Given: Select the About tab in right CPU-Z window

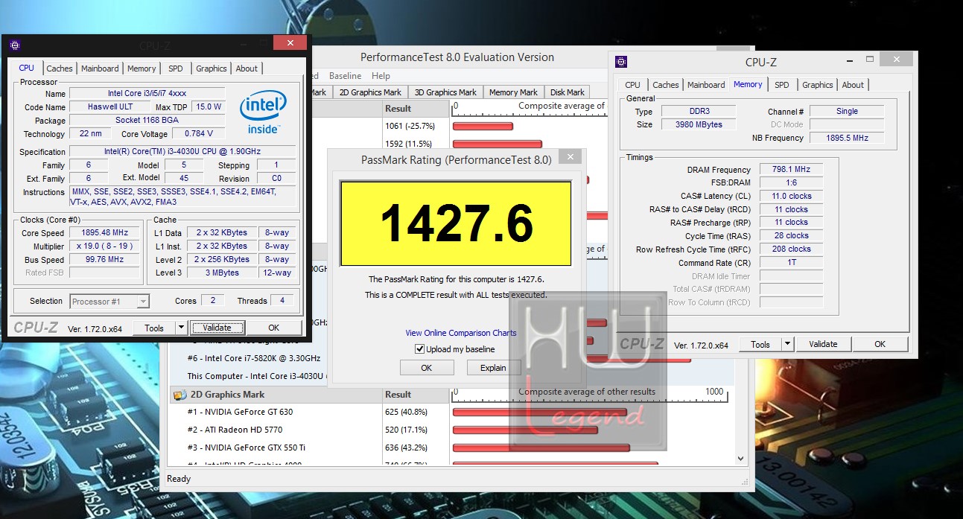Looking at the screenshot, I should coord(853,85).
